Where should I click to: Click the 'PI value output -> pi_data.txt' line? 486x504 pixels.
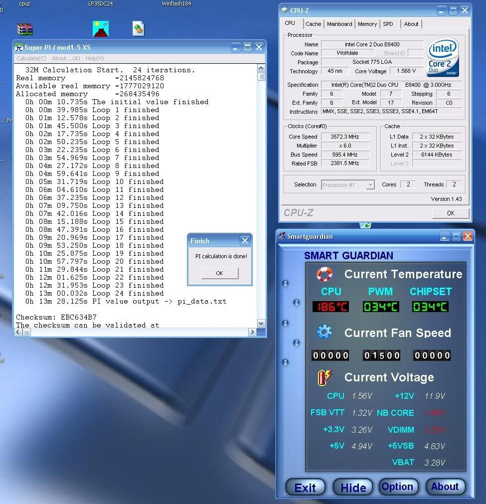click(126, 302)
